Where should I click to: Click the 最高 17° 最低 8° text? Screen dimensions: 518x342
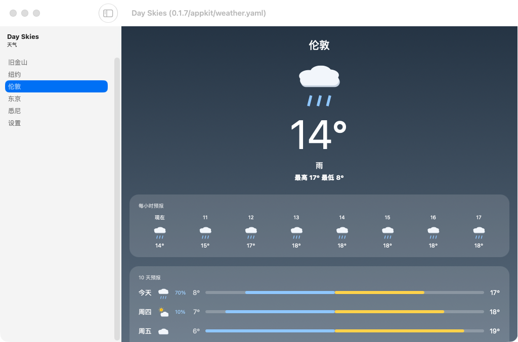point(319,178)
